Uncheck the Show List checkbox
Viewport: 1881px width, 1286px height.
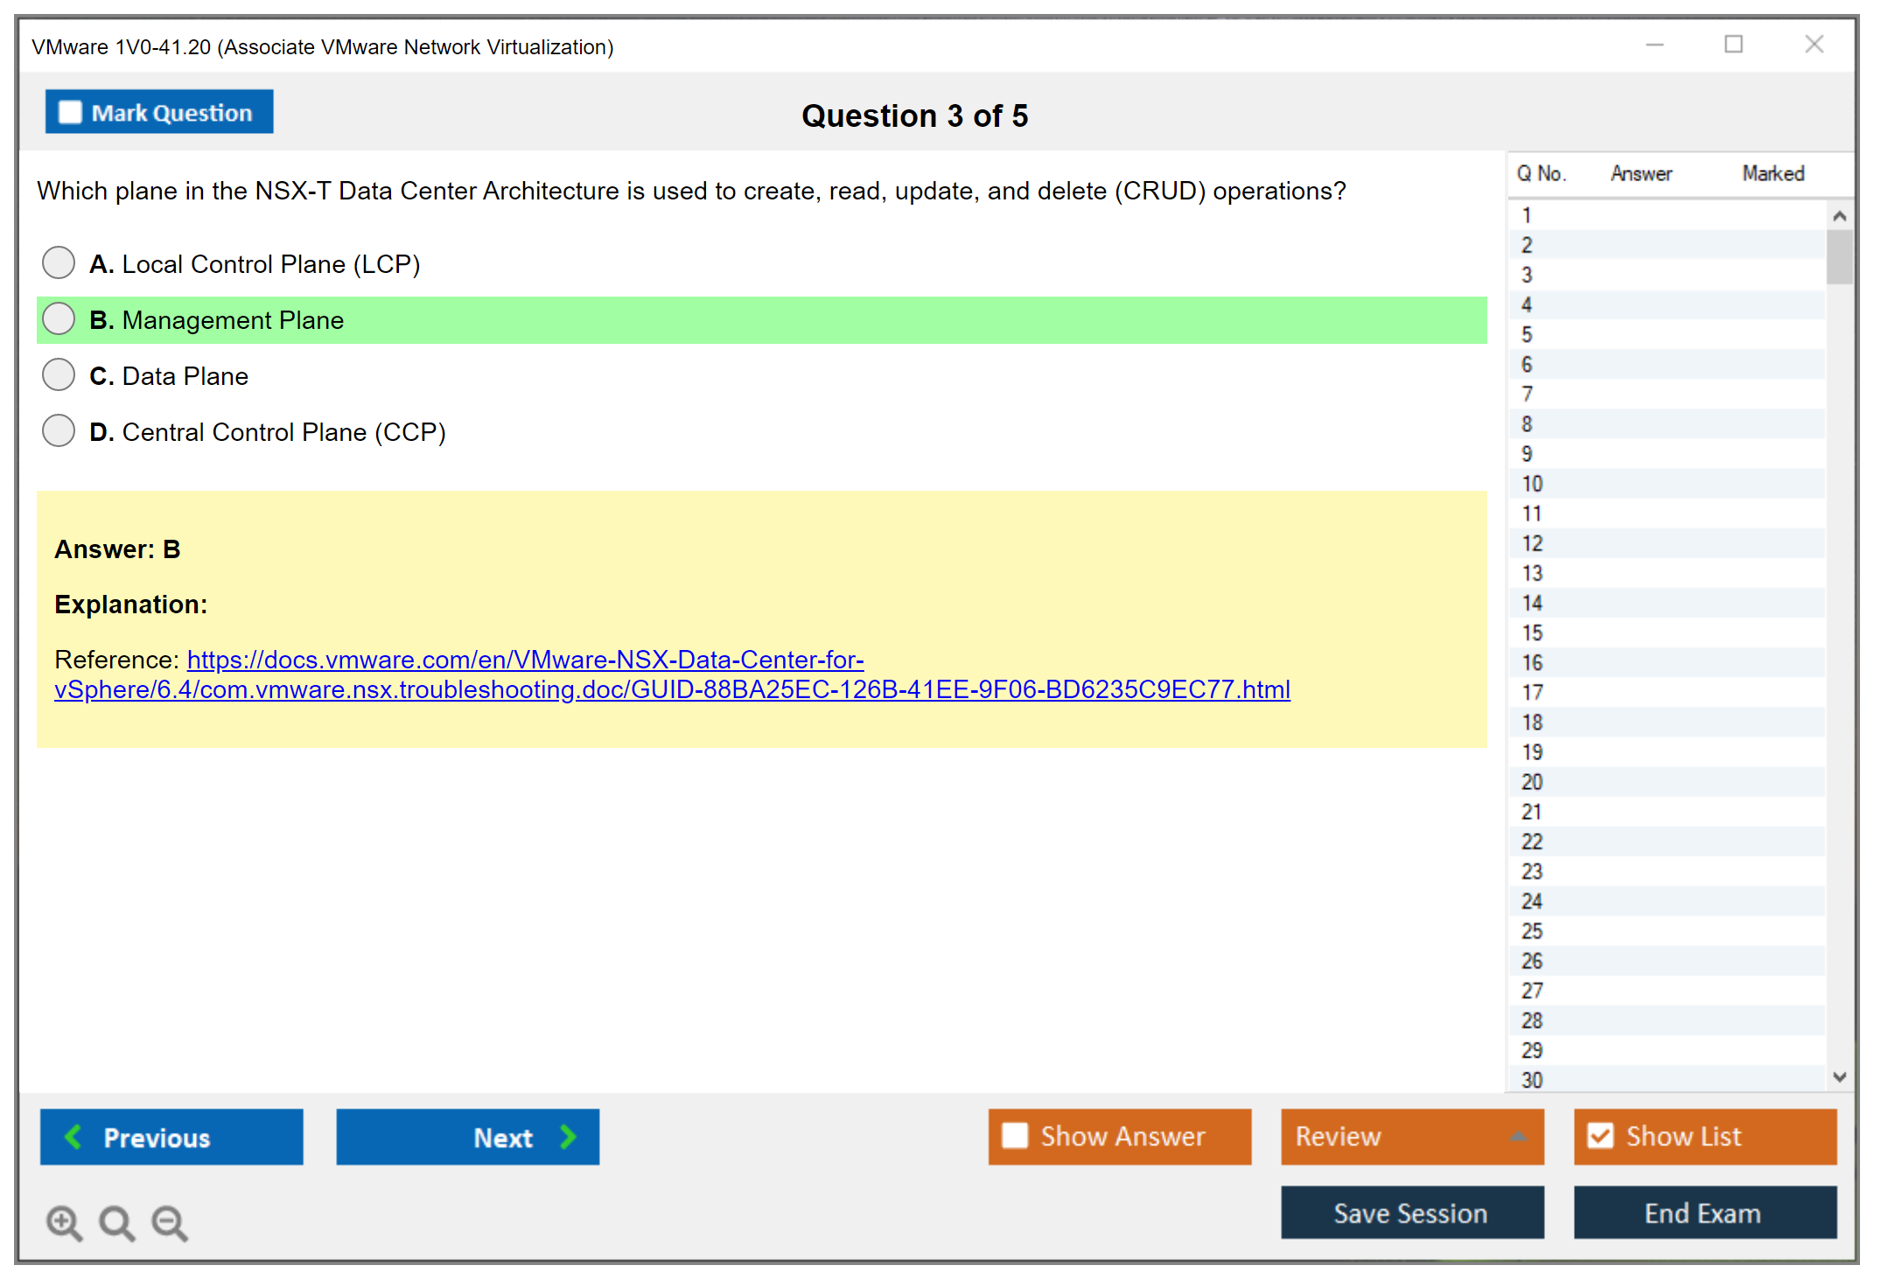click(1600, 1136)
